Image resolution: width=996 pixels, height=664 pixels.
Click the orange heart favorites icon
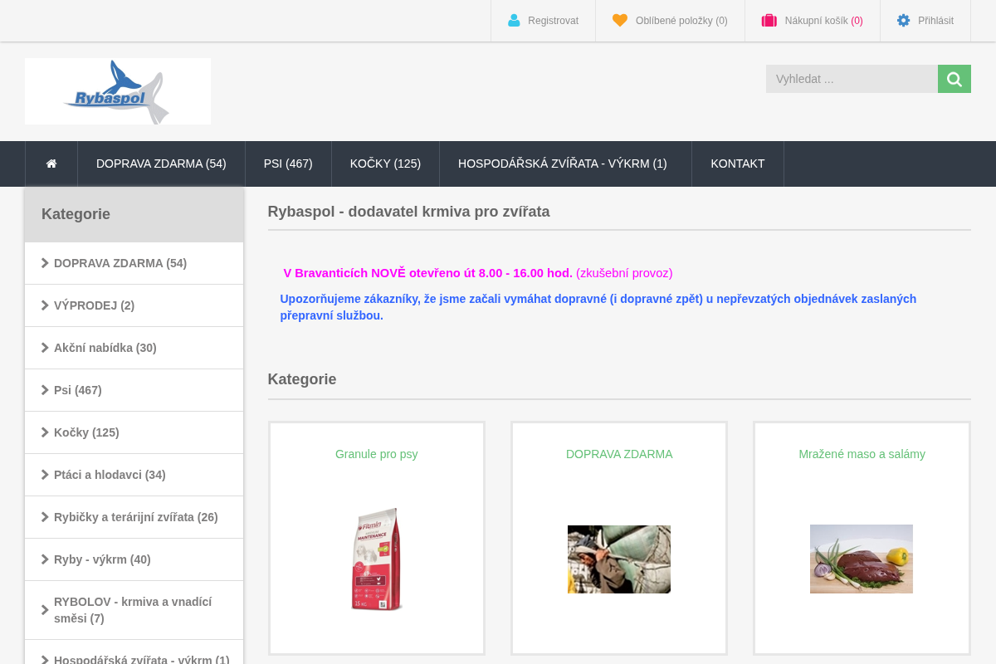pyautogui.click(x=620, y=21)
